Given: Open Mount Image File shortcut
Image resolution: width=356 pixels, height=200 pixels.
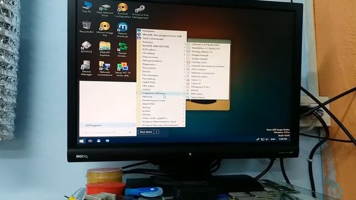Looking at the screenshot, I should 105,29.
